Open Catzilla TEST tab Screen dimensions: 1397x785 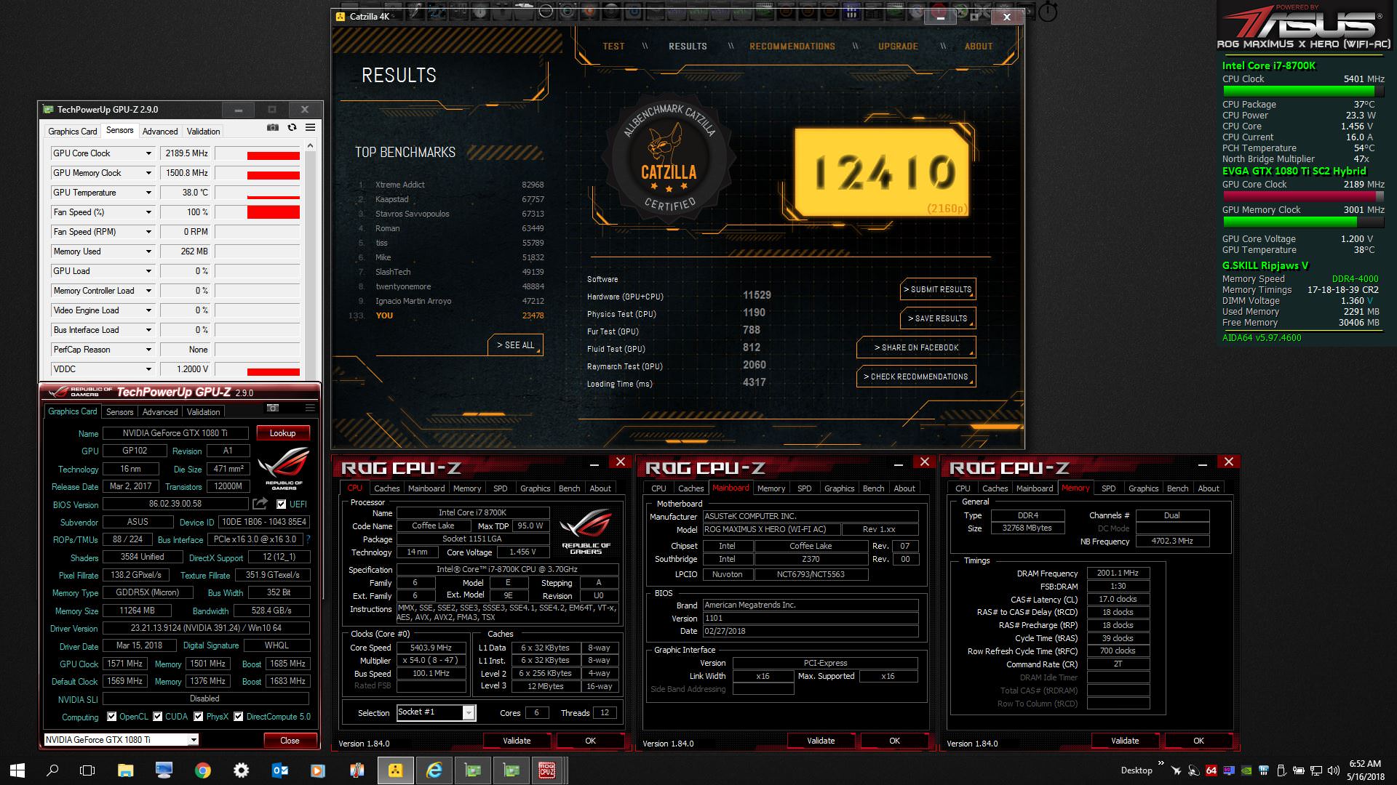pos(613,46)
